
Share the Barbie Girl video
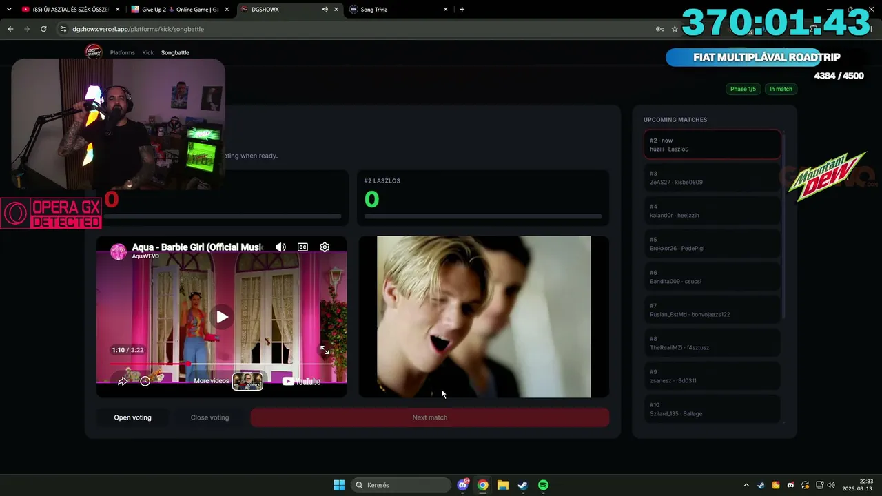[x=123, y=381]
